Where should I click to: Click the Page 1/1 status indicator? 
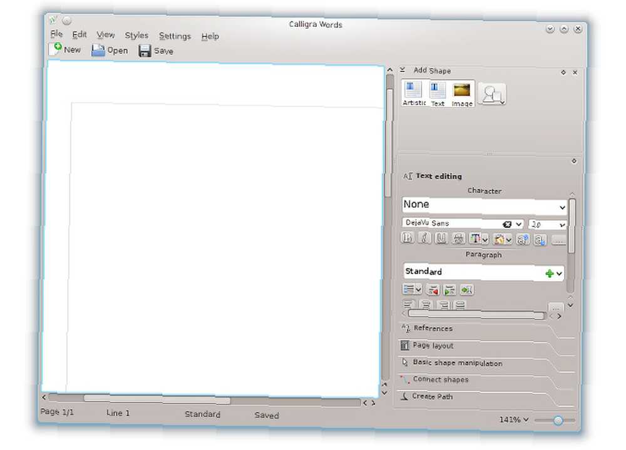(x=57, y=412)
